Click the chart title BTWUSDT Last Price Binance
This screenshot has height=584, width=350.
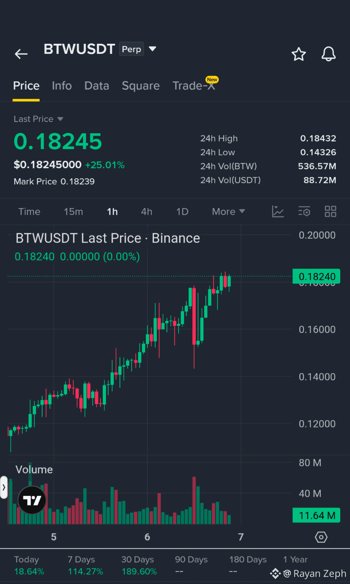coord(108,238)
